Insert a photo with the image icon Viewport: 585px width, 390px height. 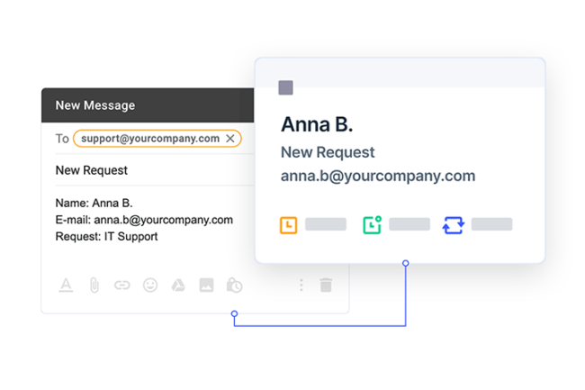click(x=206, y=286)
